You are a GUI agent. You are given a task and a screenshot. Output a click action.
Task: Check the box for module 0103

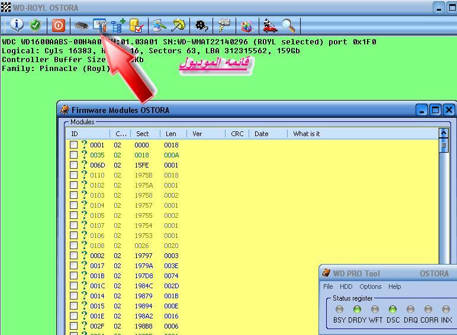coord(74,195)
